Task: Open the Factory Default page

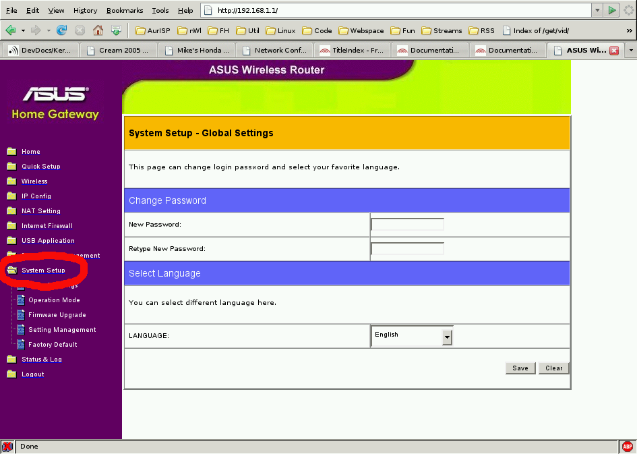Action: [53, 345]
